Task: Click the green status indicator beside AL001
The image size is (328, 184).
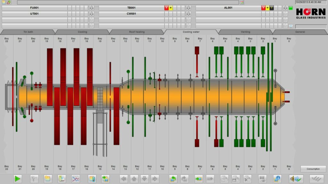Action: 291,8
